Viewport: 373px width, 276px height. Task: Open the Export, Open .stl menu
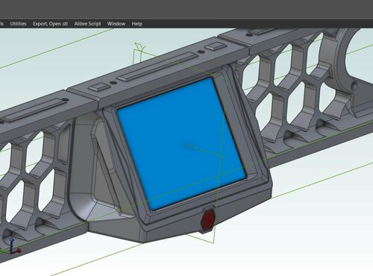50,24
